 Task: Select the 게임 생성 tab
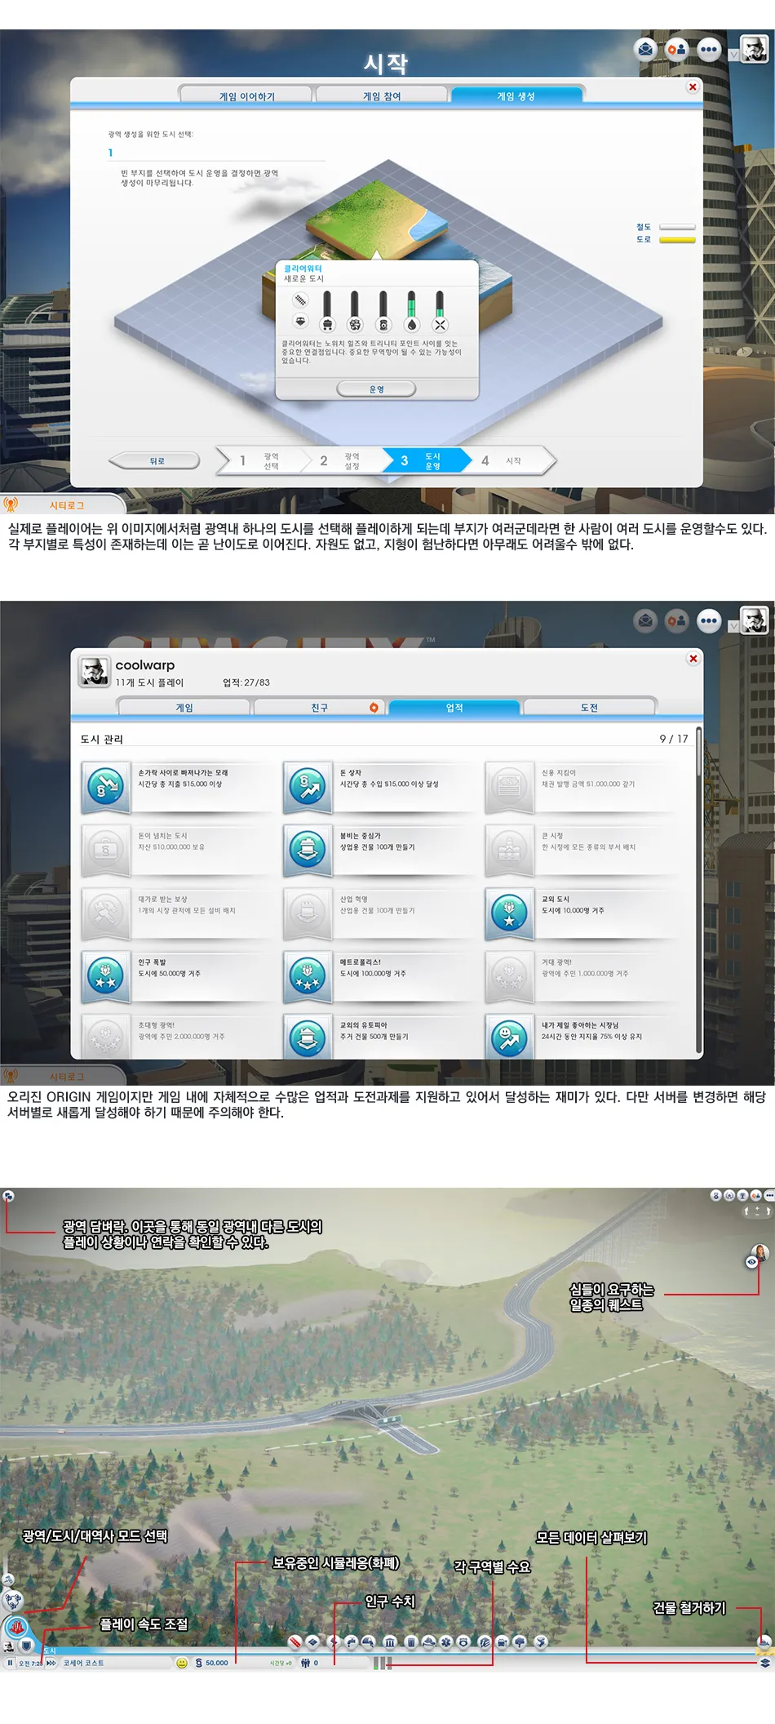[x=516, y=96]
